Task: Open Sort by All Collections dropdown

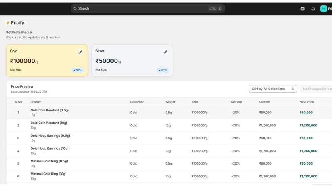Action: [x=273, y=89]
